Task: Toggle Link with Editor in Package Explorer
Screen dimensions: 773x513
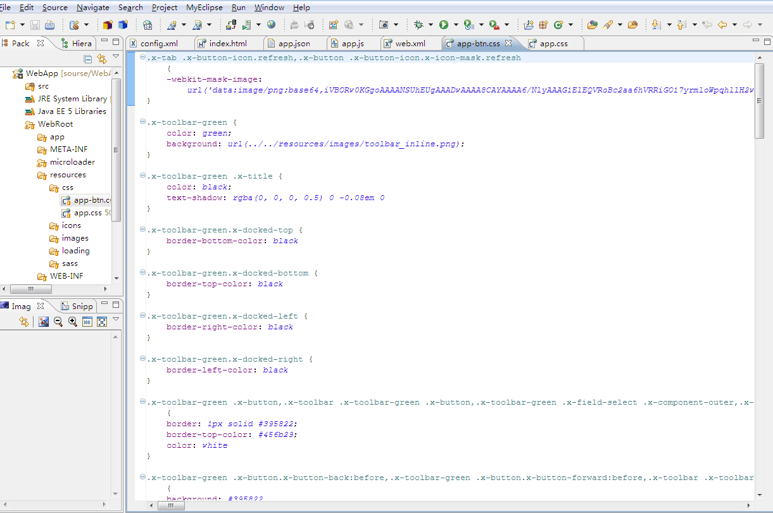Action: click(101, 59)
